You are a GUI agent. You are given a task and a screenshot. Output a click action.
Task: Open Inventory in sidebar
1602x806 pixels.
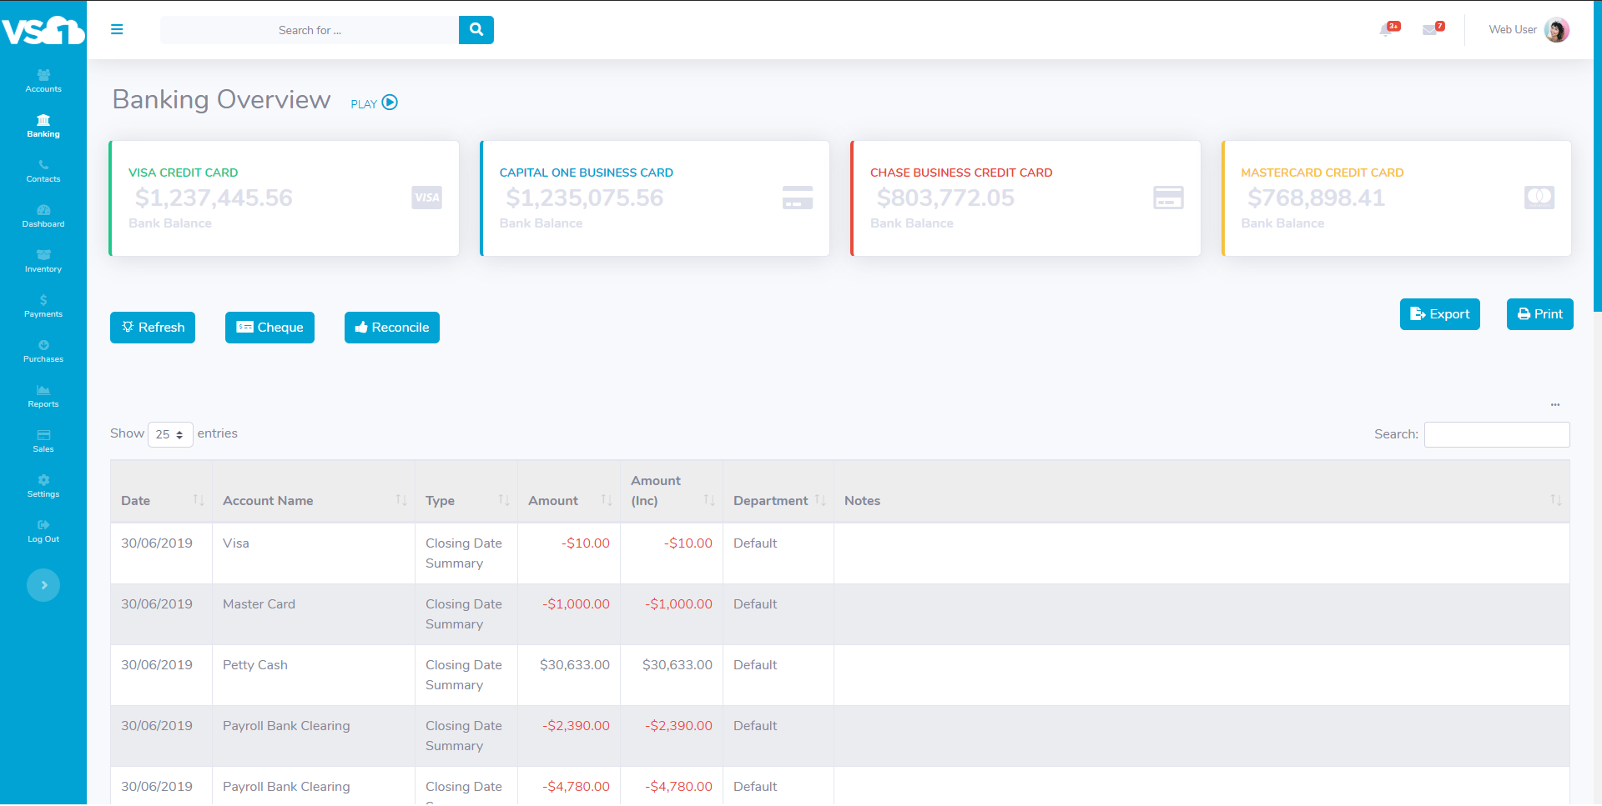coord(43,261)
